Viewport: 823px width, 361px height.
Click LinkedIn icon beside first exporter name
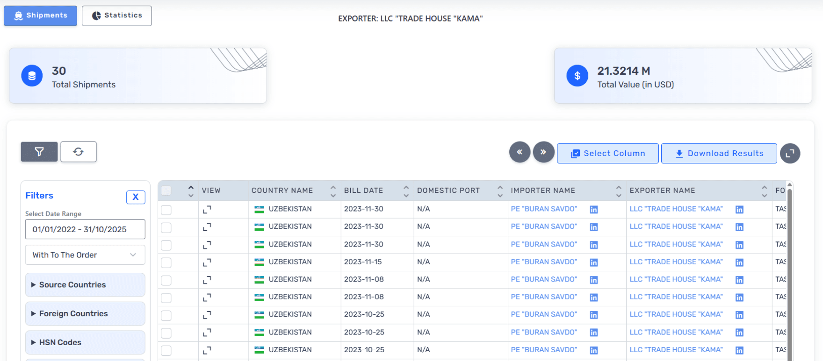pos(739,210)
